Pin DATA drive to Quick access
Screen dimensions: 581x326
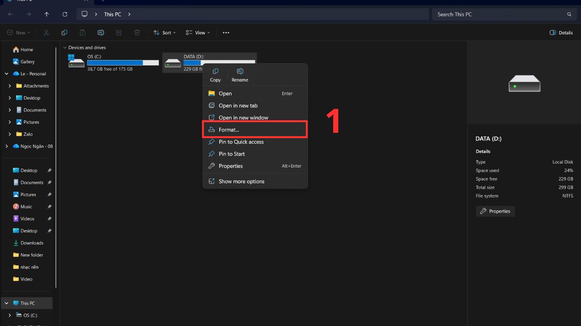(241, 142)
